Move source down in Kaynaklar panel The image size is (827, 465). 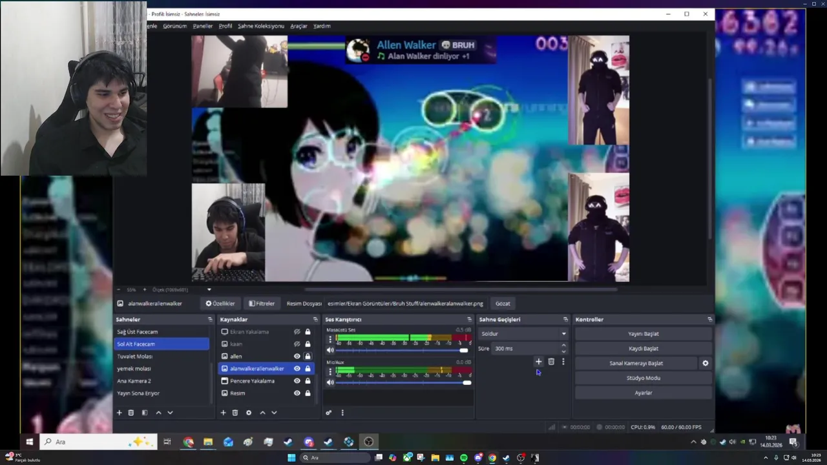(274, 413)
